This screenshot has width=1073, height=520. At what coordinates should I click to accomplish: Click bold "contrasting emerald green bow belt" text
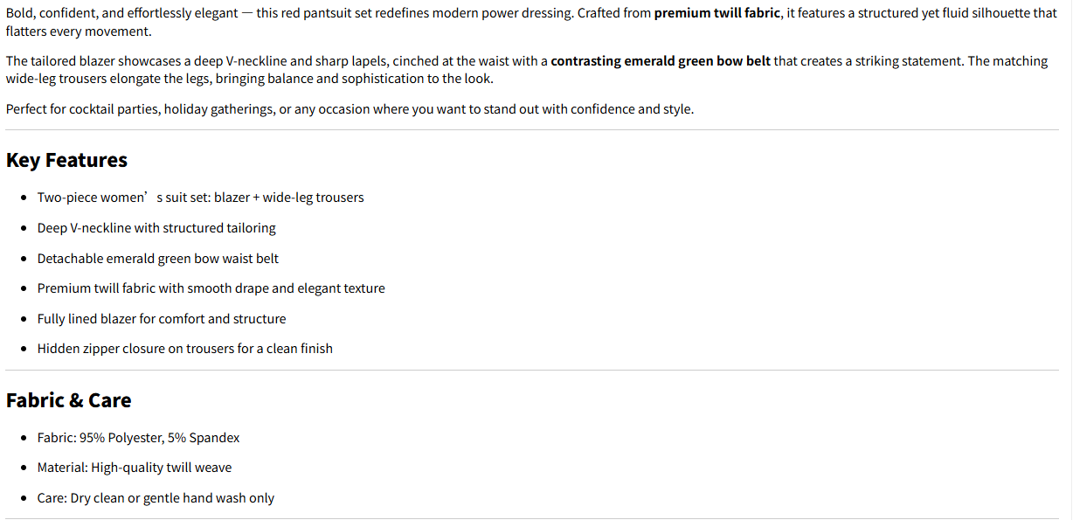(x=661, y=61)
